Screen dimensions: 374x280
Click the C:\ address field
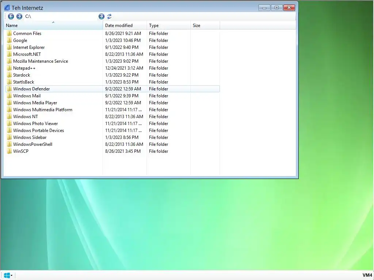pos(61,16)
